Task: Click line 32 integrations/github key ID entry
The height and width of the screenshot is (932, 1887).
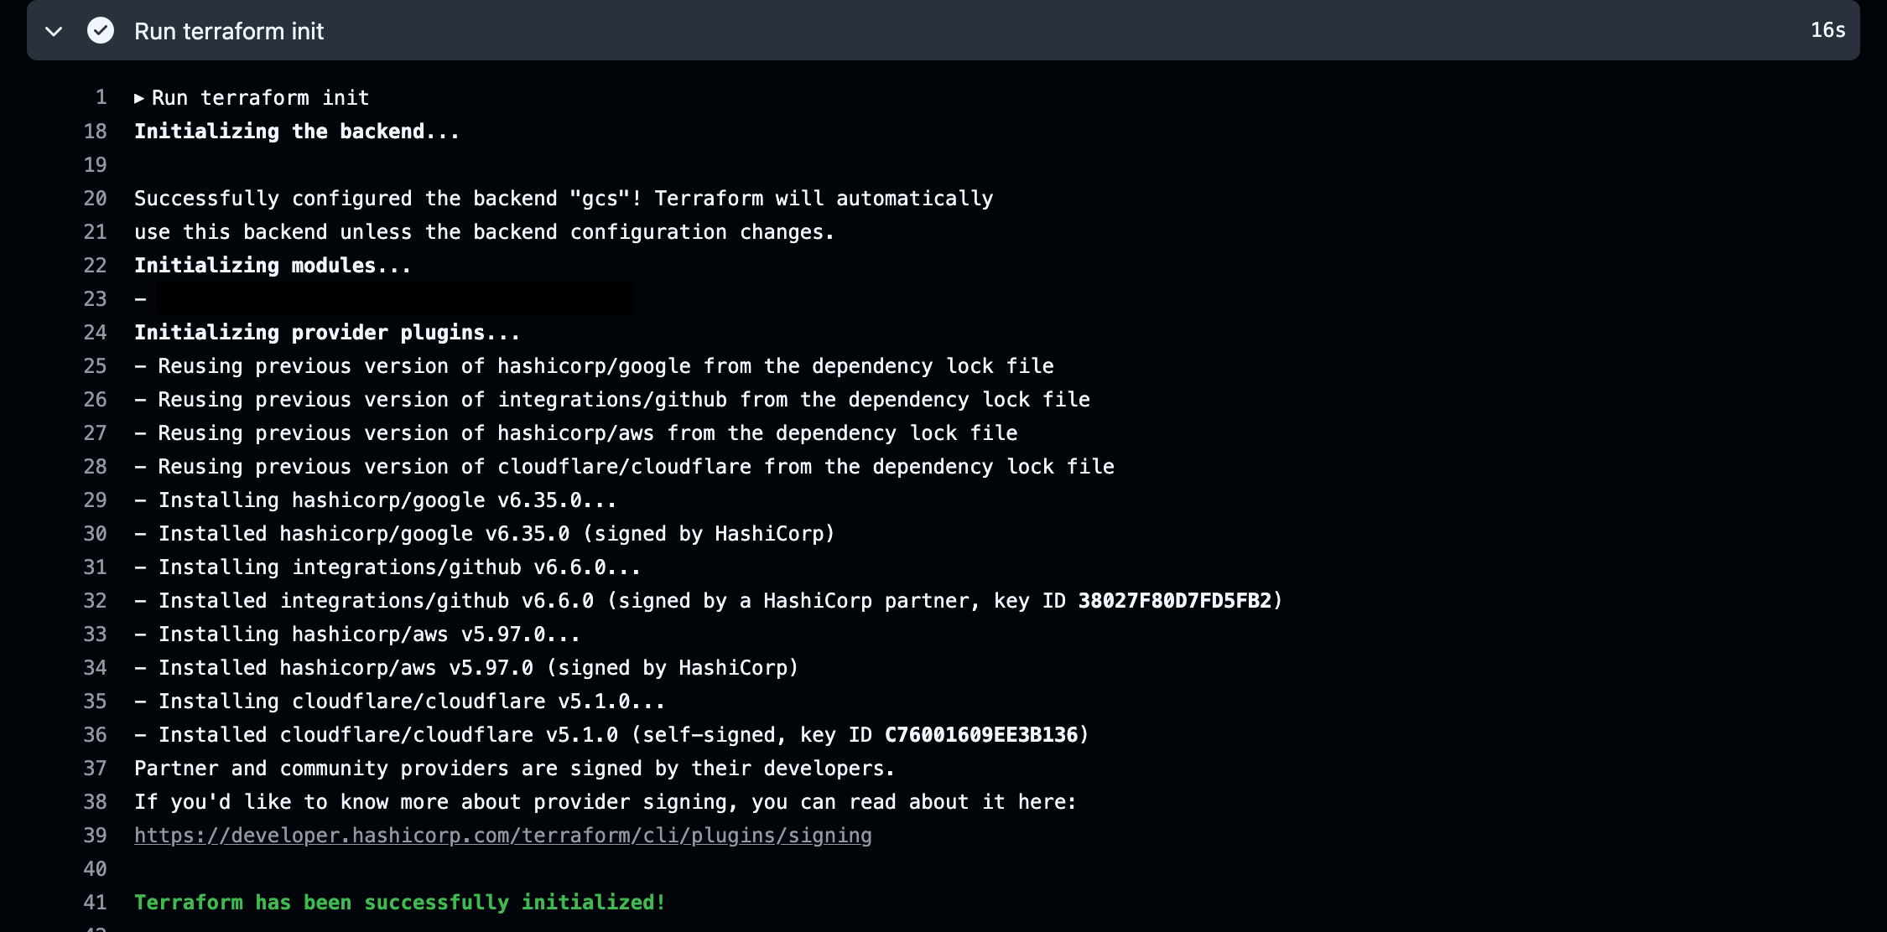Action: click(x=709, y=600)
